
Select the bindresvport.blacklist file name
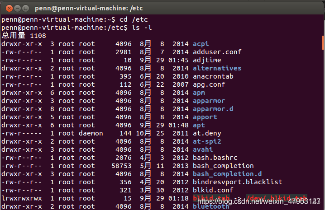click(237, 182)
